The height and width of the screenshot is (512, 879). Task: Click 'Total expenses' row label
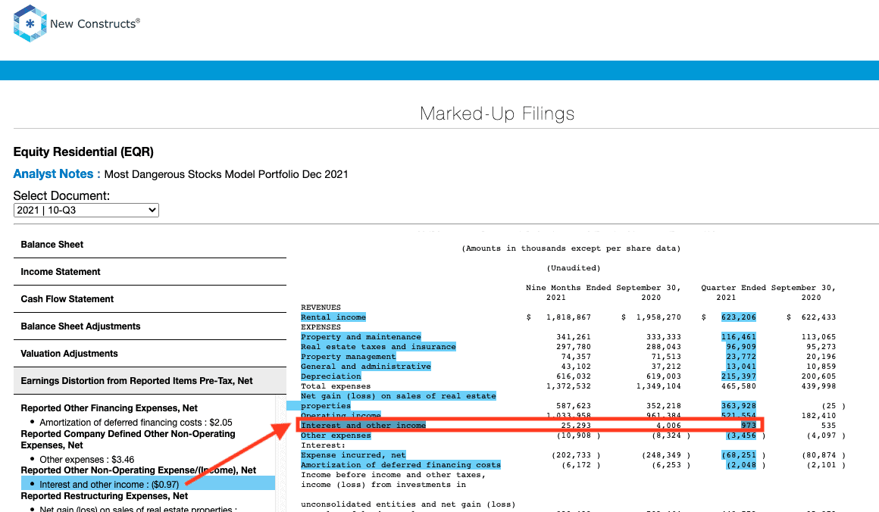click(x=336, y=386)
